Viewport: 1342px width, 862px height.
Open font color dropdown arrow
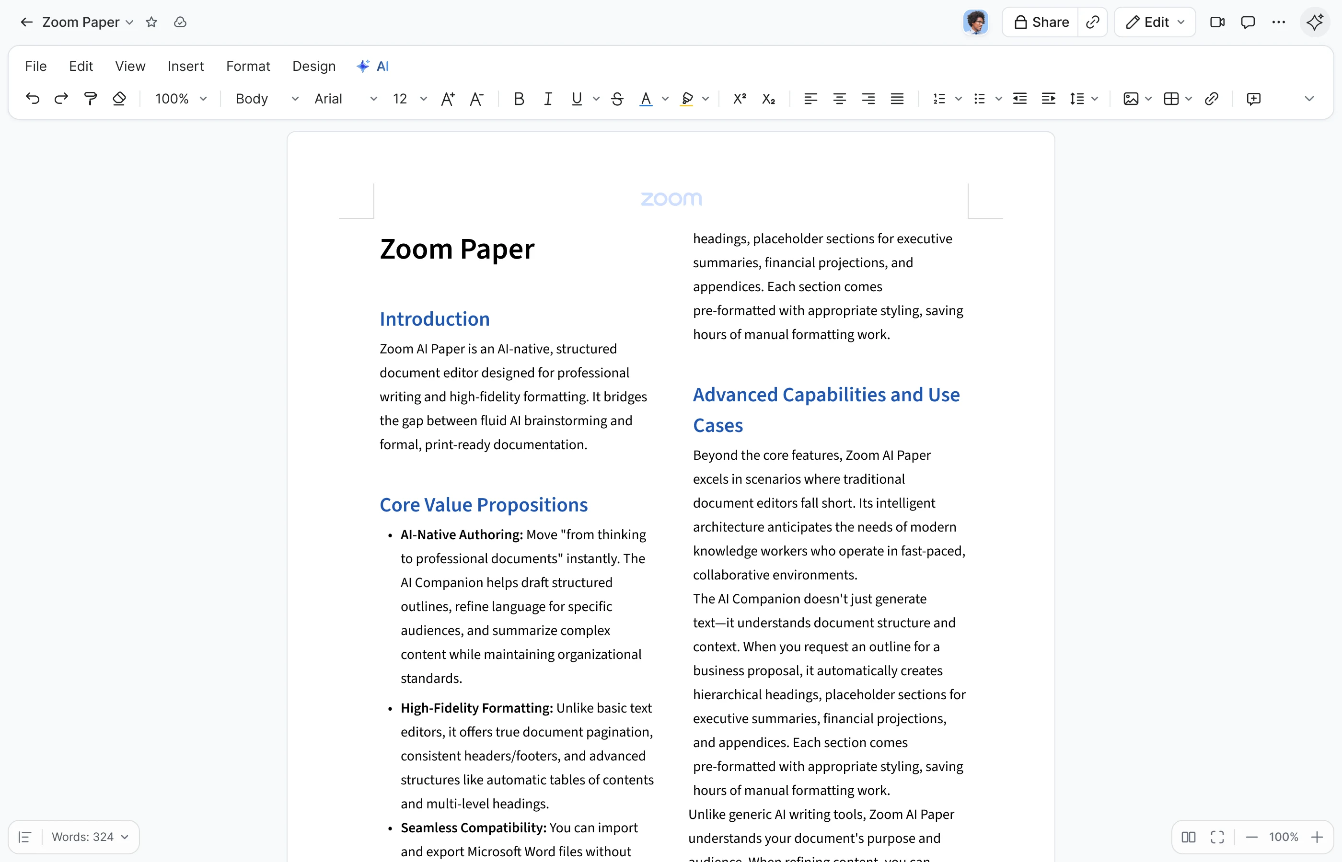tap(665, 99)
